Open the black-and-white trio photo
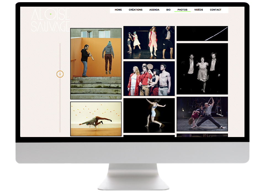The width and height of the screenshot is (265, 193). pyautogui.click(x=202, y=69)
